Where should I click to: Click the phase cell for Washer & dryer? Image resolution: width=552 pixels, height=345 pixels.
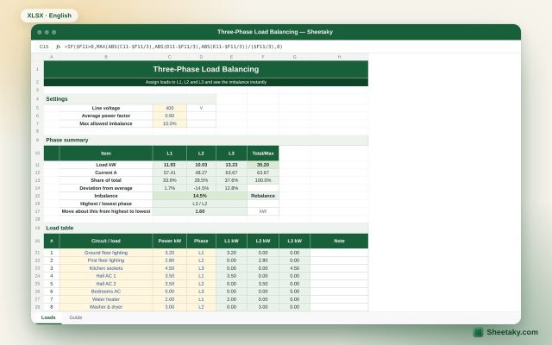(x=201, y=307)
